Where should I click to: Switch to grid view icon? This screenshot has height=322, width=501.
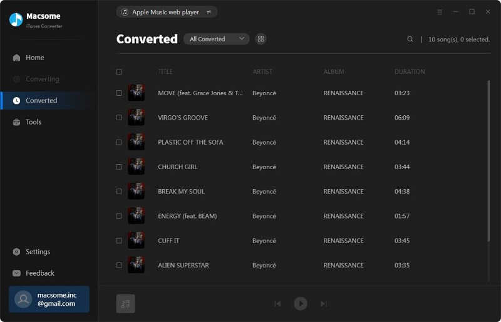pyautogui.click(x=261, y=39)
